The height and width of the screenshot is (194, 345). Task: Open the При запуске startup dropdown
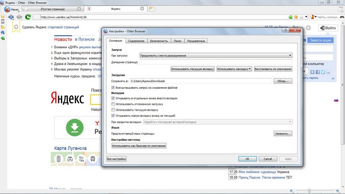pyautogui.click(x=216, y=56)
